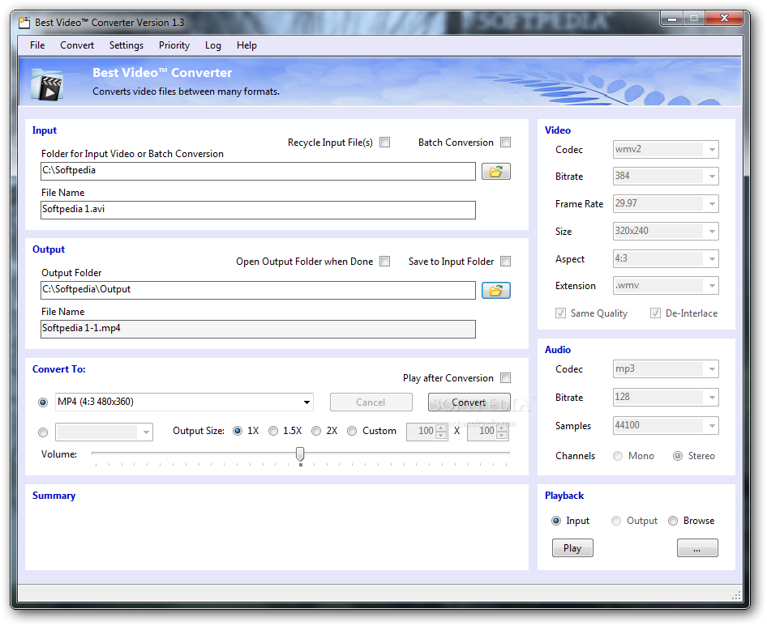The image size is (767, 626).
Task: Open the Priority menu
Action: [174, 45]
